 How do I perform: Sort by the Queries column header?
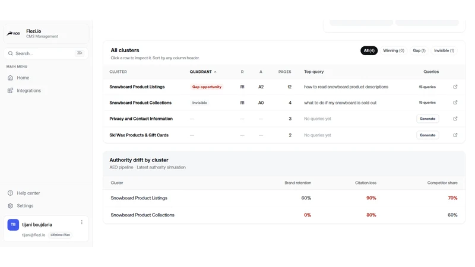click(431, 72)
